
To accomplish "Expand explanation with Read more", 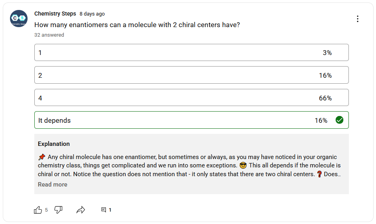I will pos(52,185).
